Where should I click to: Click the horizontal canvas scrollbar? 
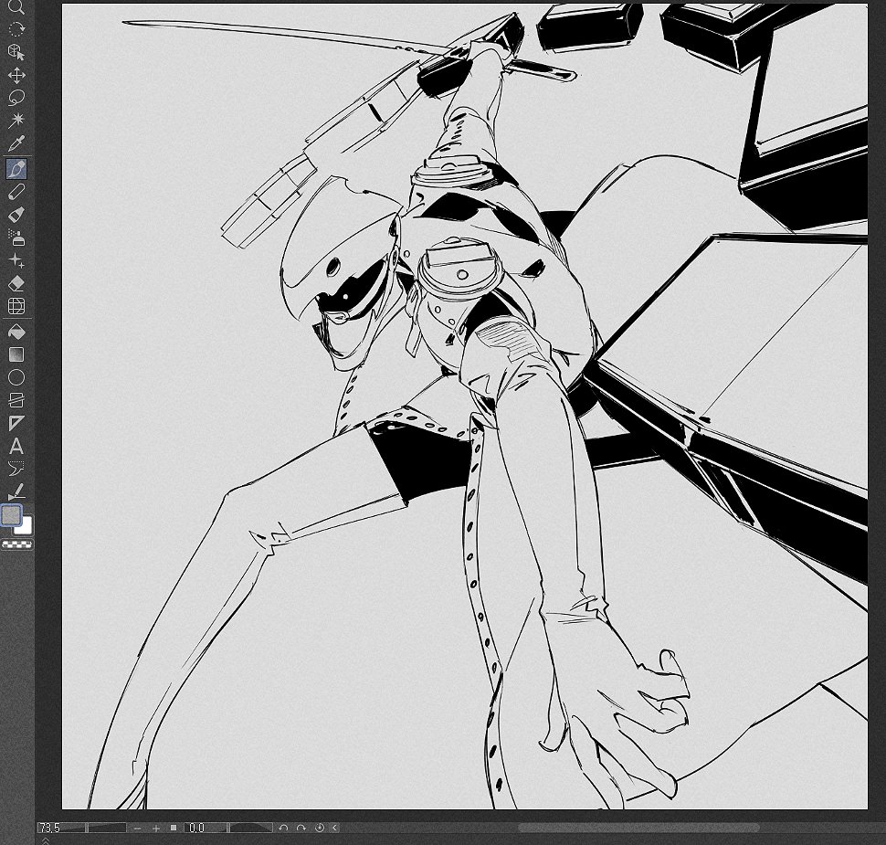click(638, 828)
